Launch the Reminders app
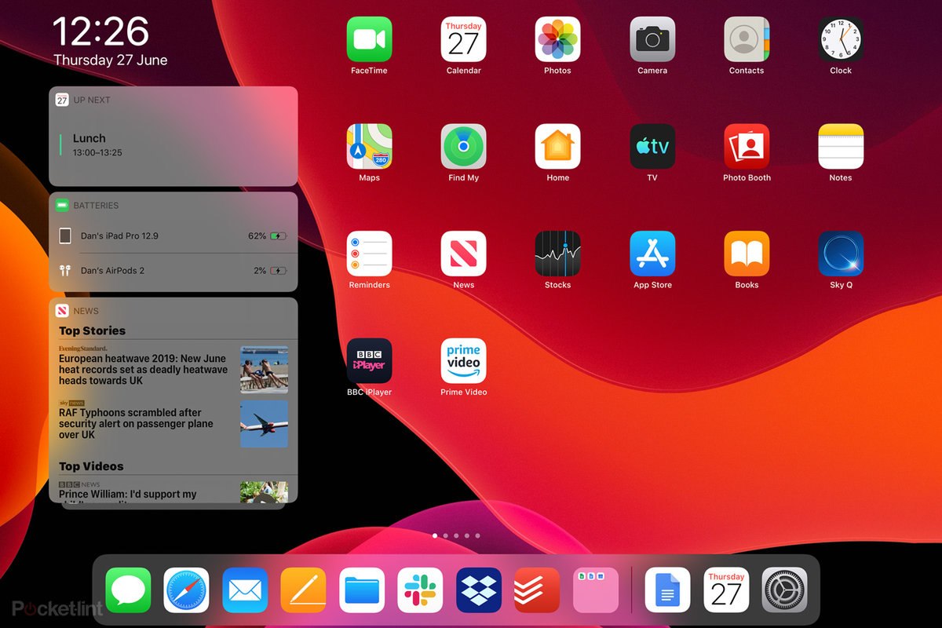The height and width of the screenshot is (628, 942). pos(369,254)
